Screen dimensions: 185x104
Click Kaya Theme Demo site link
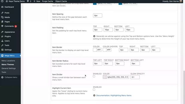point(17,1)
